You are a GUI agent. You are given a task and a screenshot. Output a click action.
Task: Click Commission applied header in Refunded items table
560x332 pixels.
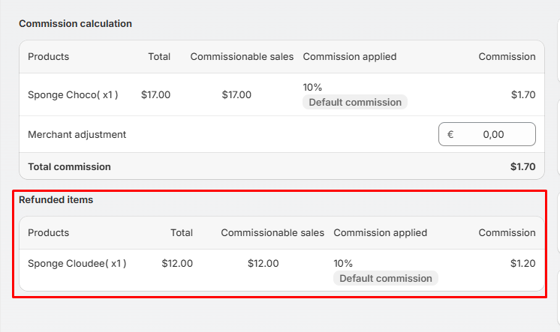(x=380, y=232)
